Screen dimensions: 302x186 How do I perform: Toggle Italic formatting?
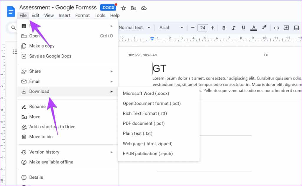pyautogui.click(x=234, y=28)
